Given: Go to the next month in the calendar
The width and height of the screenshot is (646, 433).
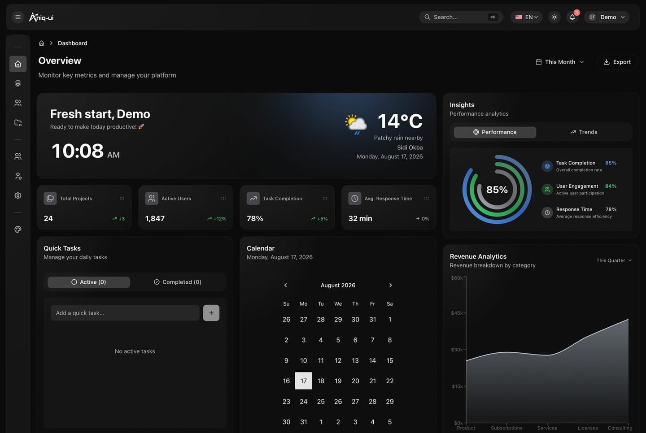Looking at the screenshot, I should (x=391, y=285).
